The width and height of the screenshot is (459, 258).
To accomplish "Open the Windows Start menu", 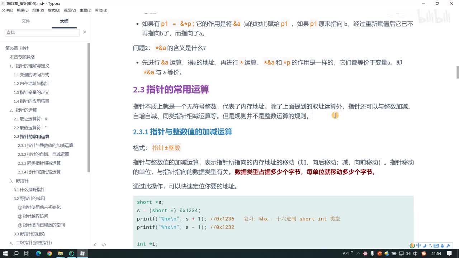I will (5, 253).
